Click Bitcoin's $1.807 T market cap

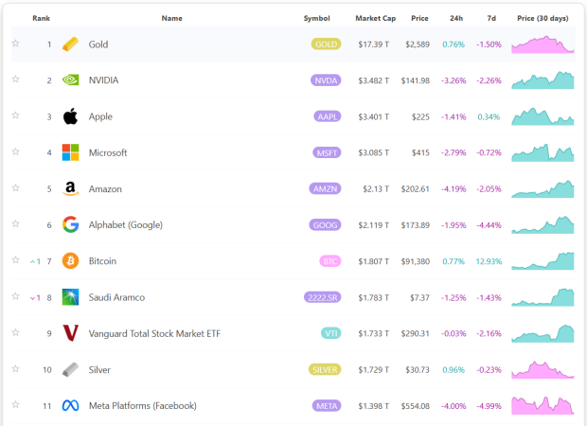[373, 261]
